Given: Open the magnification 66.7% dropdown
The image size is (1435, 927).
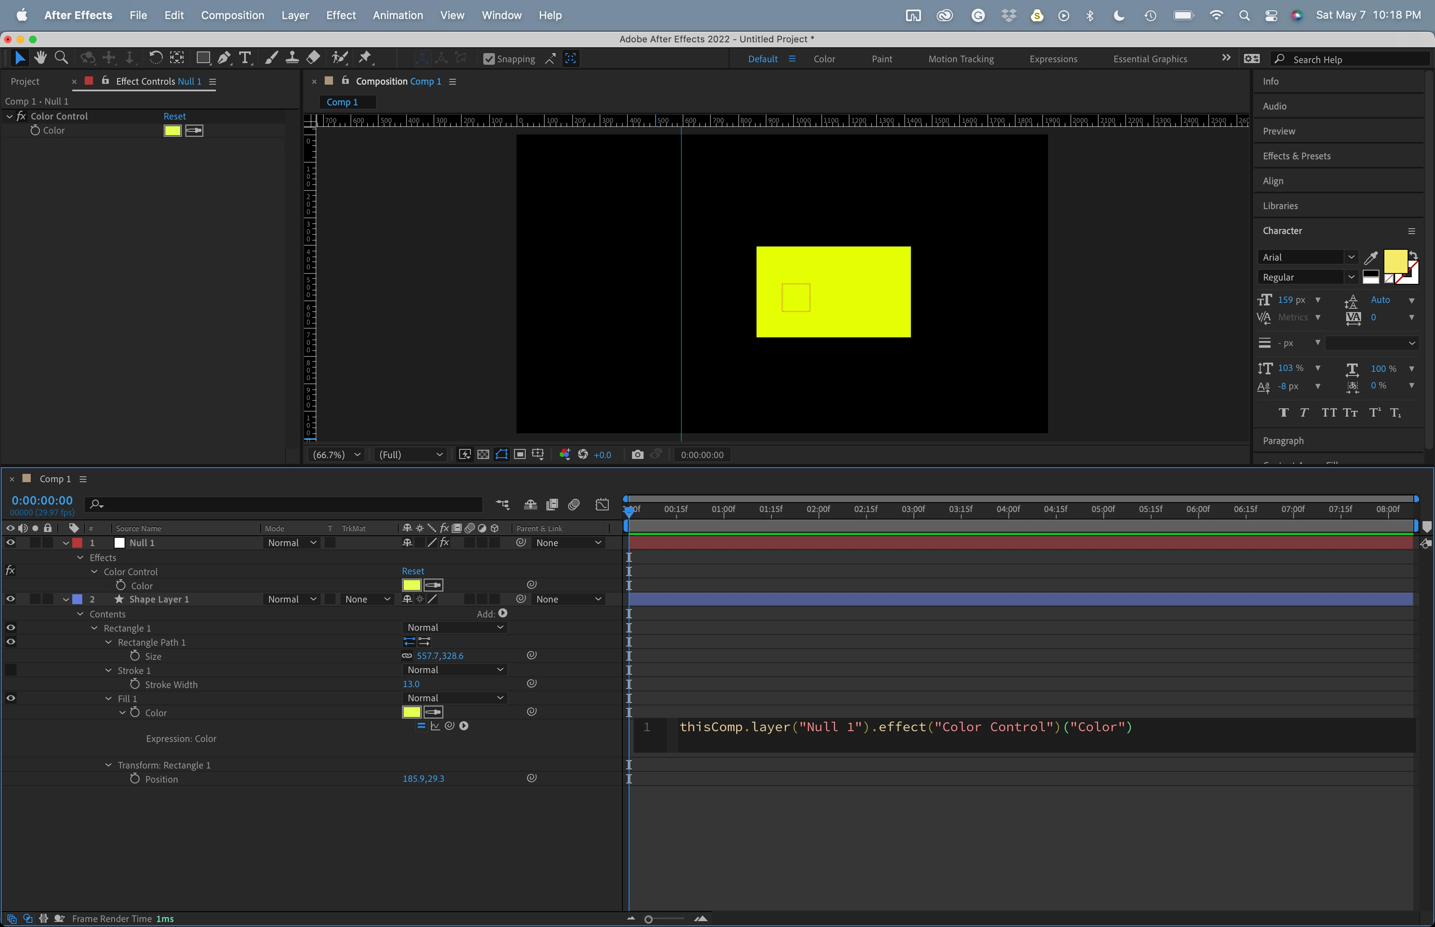Looking at the screenshot, I should pyautogui.click(x=336, y=454).
